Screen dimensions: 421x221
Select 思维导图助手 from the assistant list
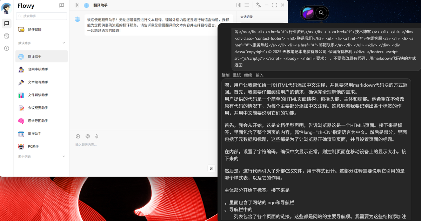pos(38,121)
